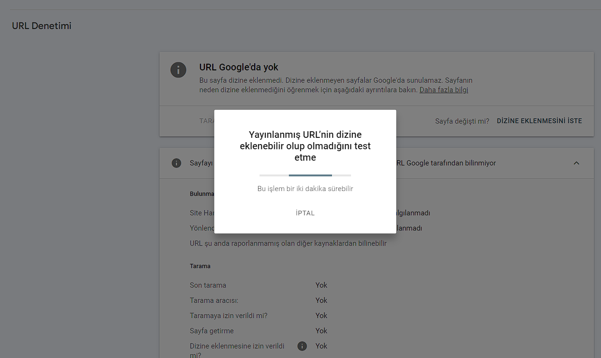Click the dialog title Yayınlanmış URL'nin dizine eklenebilir

point(305,146)
